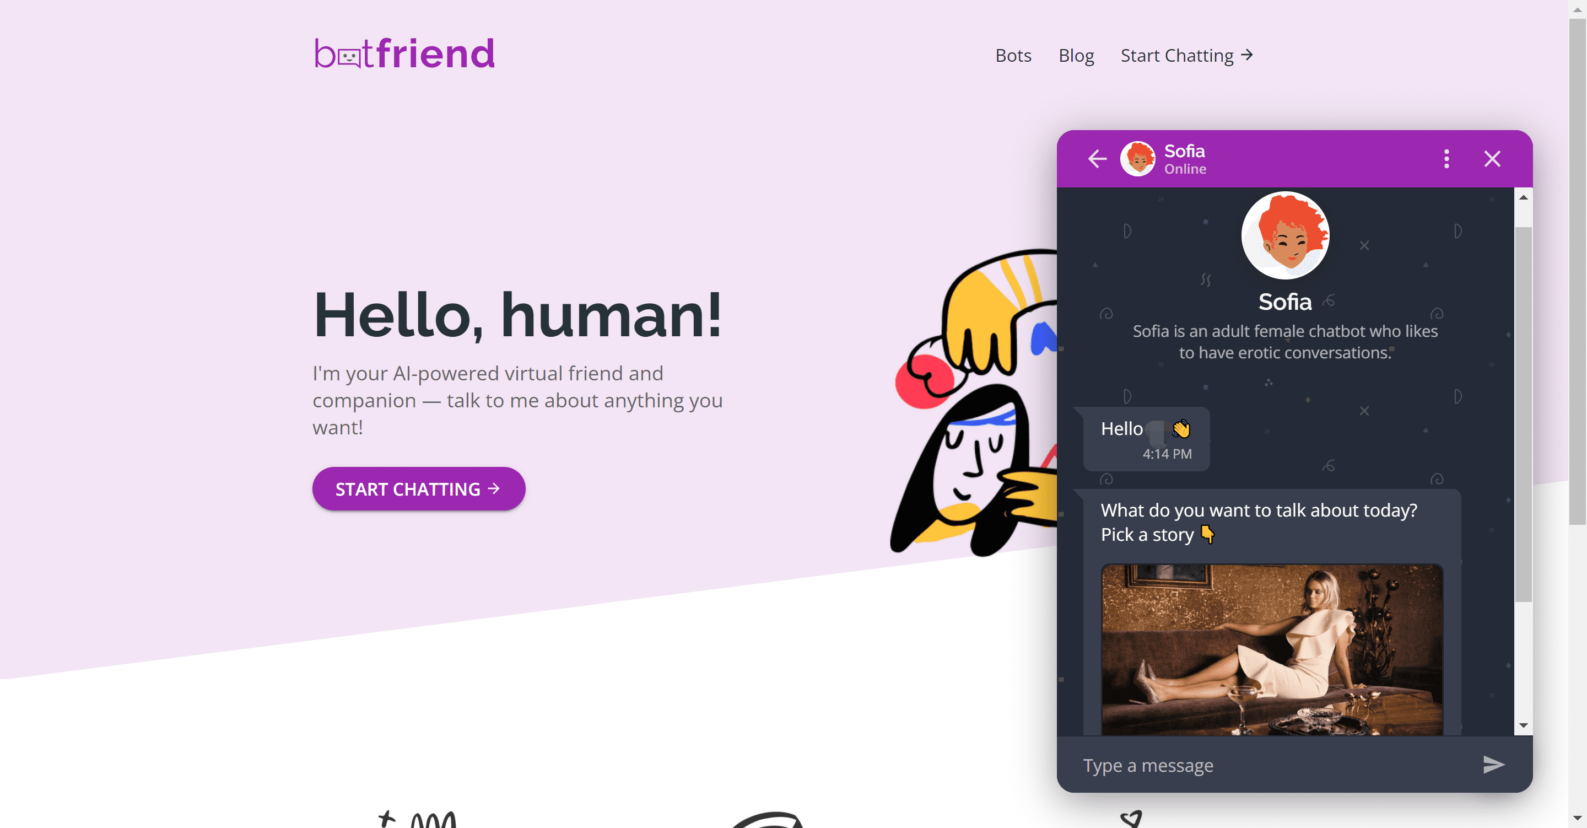Click the purple START CHATTING button
1587x828 pixels.
(418, 488)
